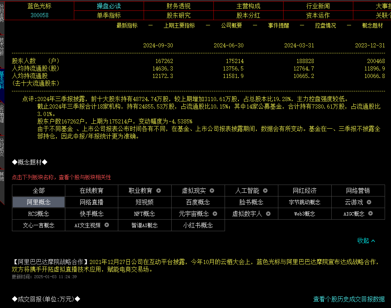Viewport: 391px width, 308px height.
Task: Jump to 概念题材 section link
Action: [372, 25]
